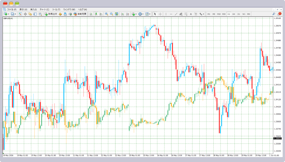
Task: Click the document icon beside the ファイル menu
Action: click(5, 9)
